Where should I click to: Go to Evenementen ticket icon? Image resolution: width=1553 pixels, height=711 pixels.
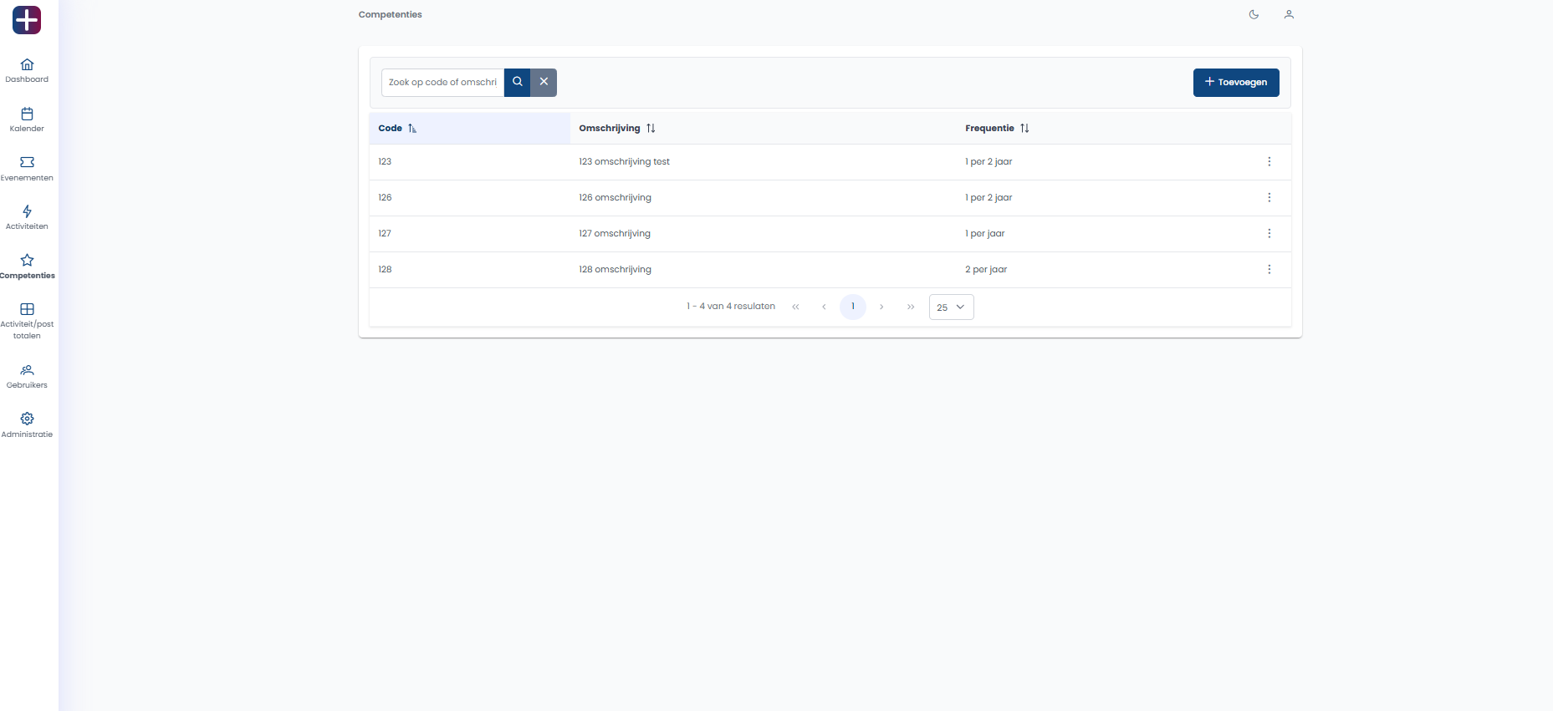click(x=27, y=163)
